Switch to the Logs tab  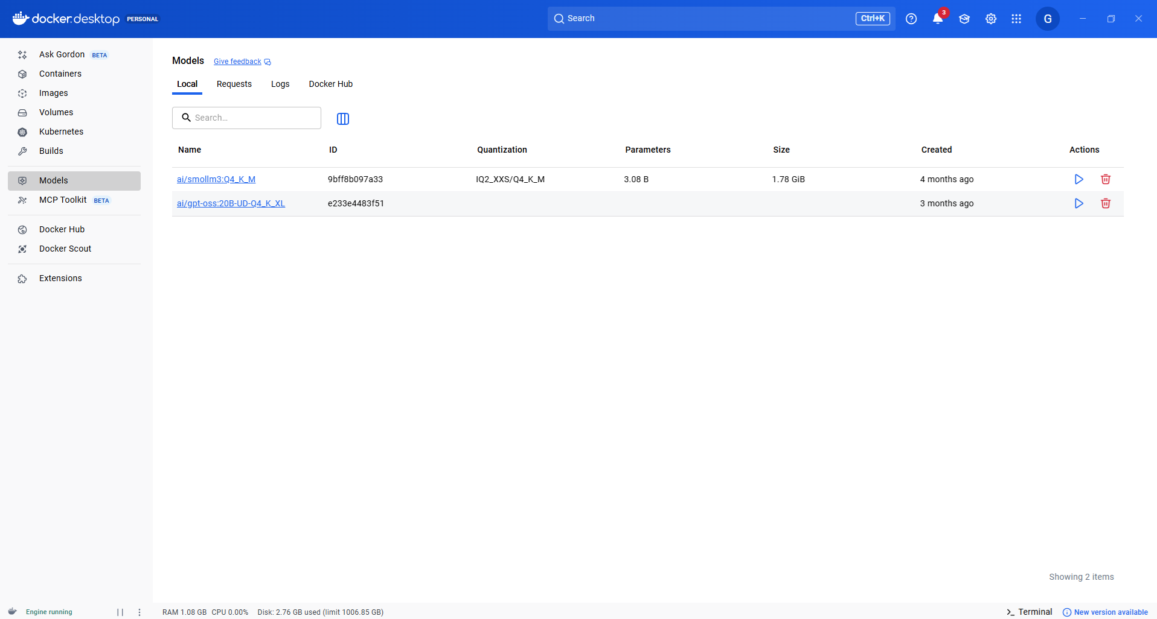click(280, 84)
